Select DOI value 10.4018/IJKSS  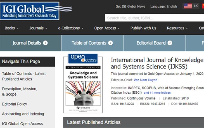(188, 104)
